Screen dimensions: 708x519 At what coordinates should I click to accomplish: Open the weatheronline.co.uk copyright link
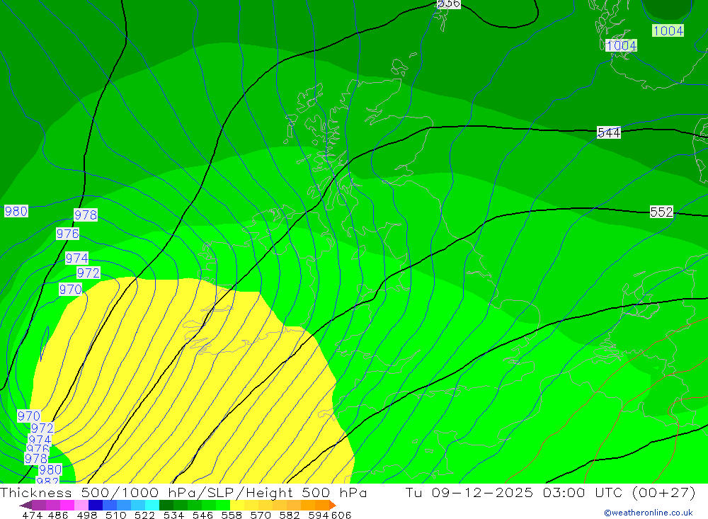(649, 513)
